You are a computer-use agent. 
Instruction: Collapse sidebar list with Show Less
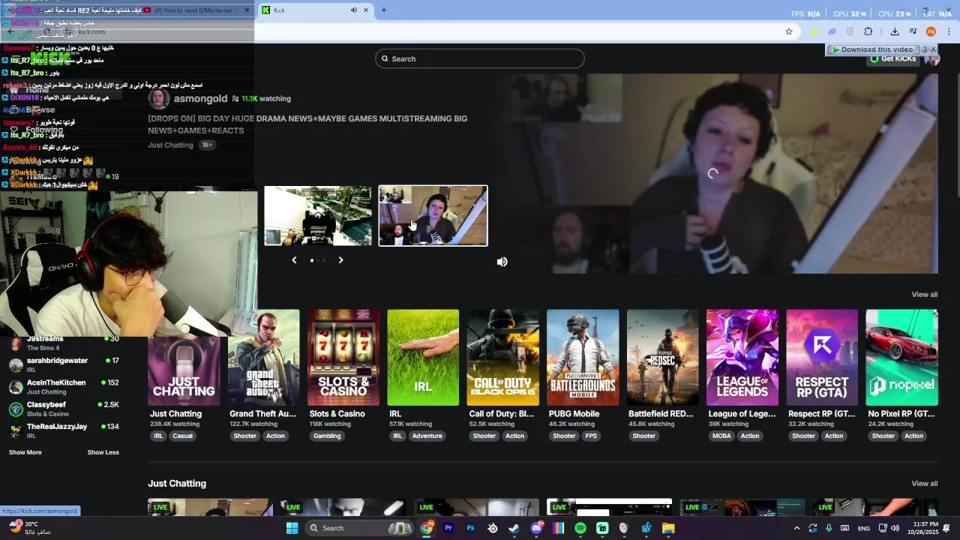click(103, 452)
